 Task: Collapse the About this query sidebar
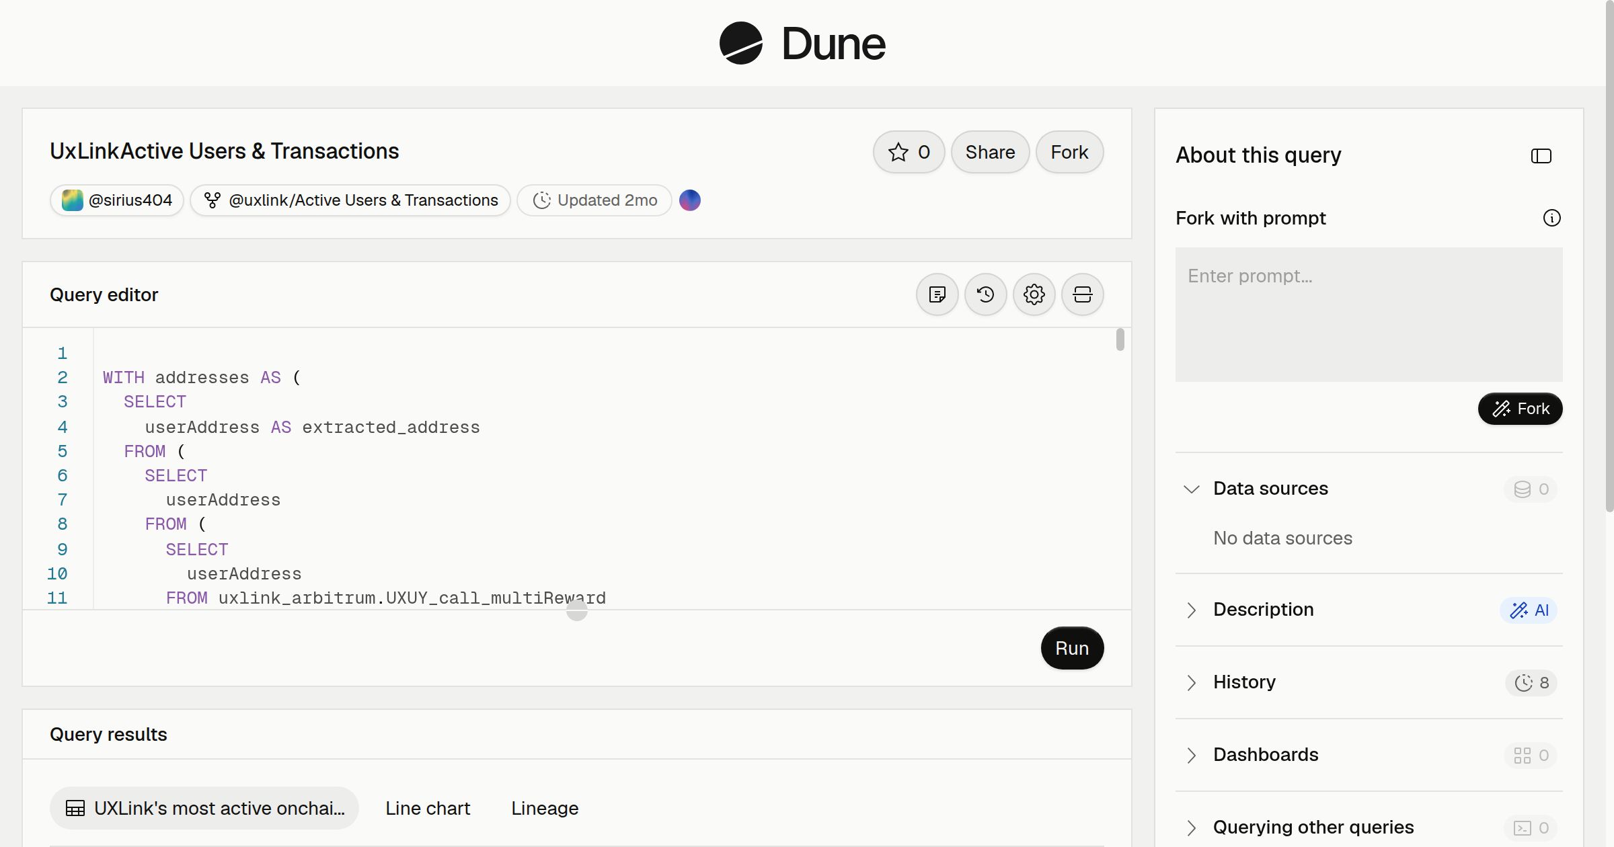[x=1541, y=156]
